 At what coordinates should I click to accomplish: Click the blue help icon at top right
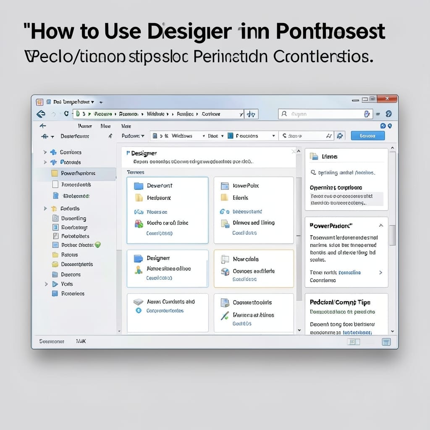388,113
